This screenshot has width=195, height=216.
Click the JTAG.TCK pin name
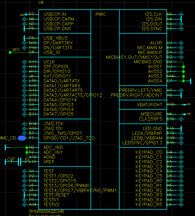pos(53,124)
